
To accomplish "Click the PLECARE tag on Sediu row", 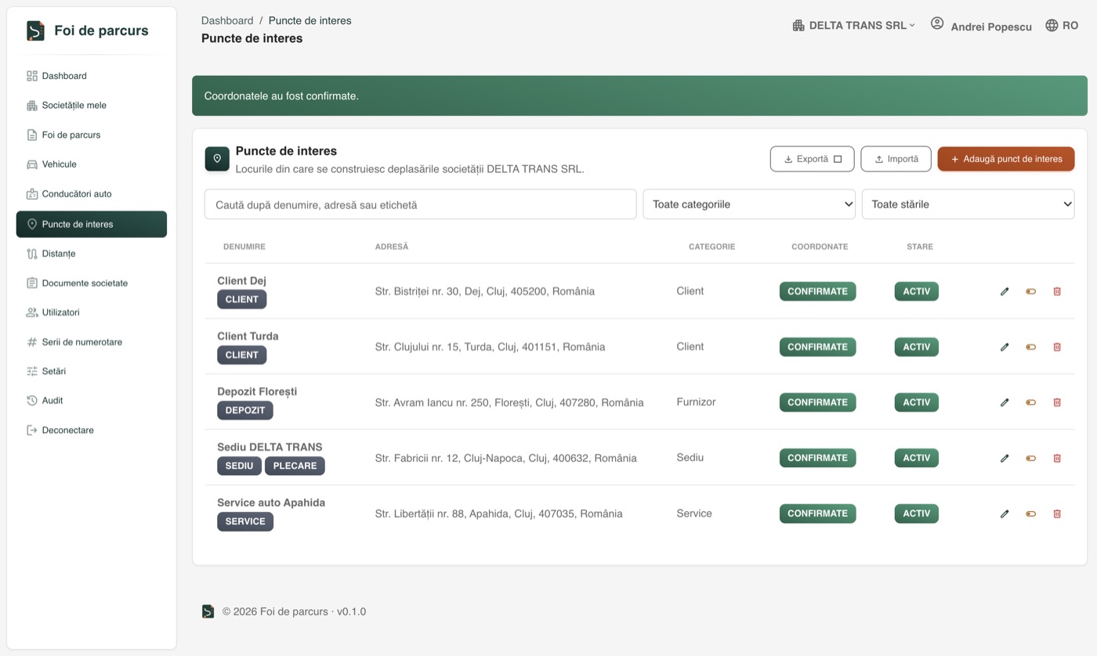I will tap(295, 466).
